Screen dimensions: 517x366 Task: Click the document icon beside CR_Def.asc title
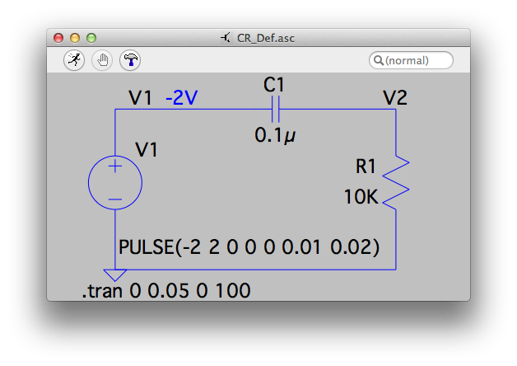[226, 38]
